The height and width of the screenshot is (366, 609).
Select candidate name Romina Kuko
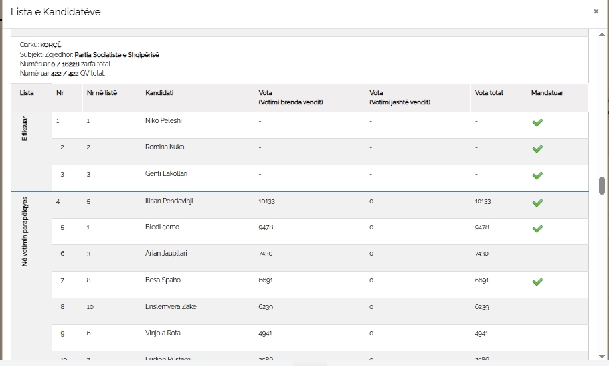(165, 147)
